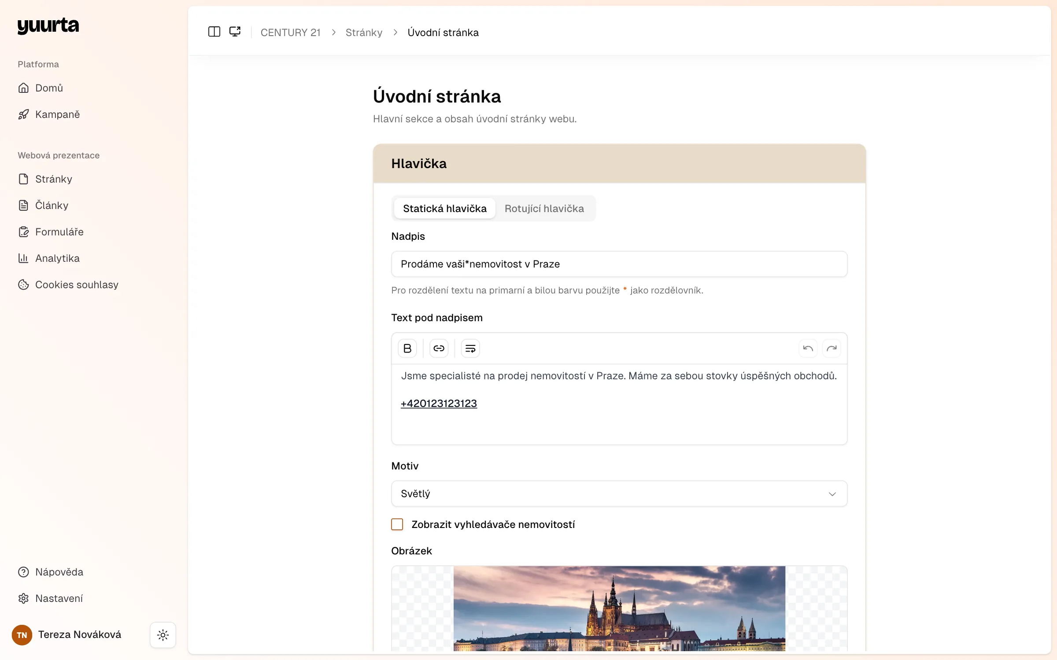Switch to Rotující hlavička tab
1057x660 pixels.
[544, 209]
